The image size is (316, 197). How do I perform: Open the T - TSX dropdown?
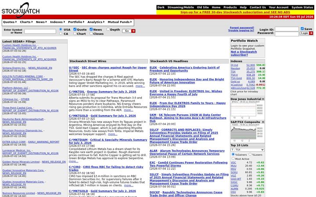[x=247, y=150]
